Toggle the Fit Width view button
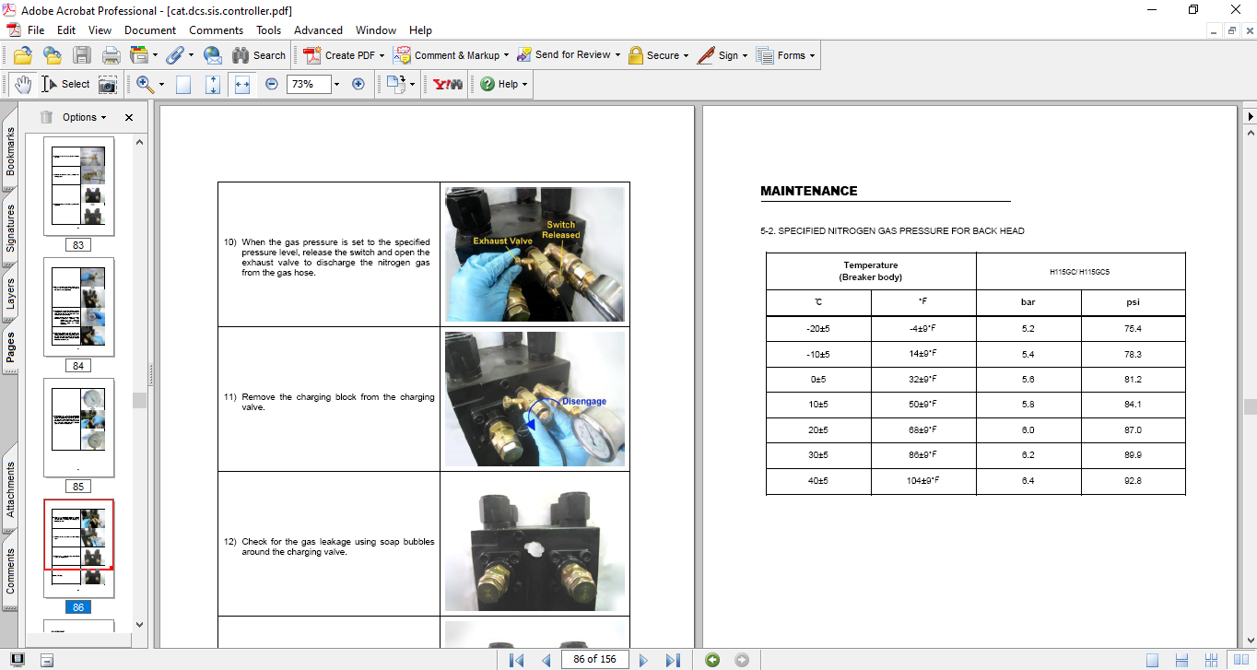The image size is (1257, 670). [242, 84]
